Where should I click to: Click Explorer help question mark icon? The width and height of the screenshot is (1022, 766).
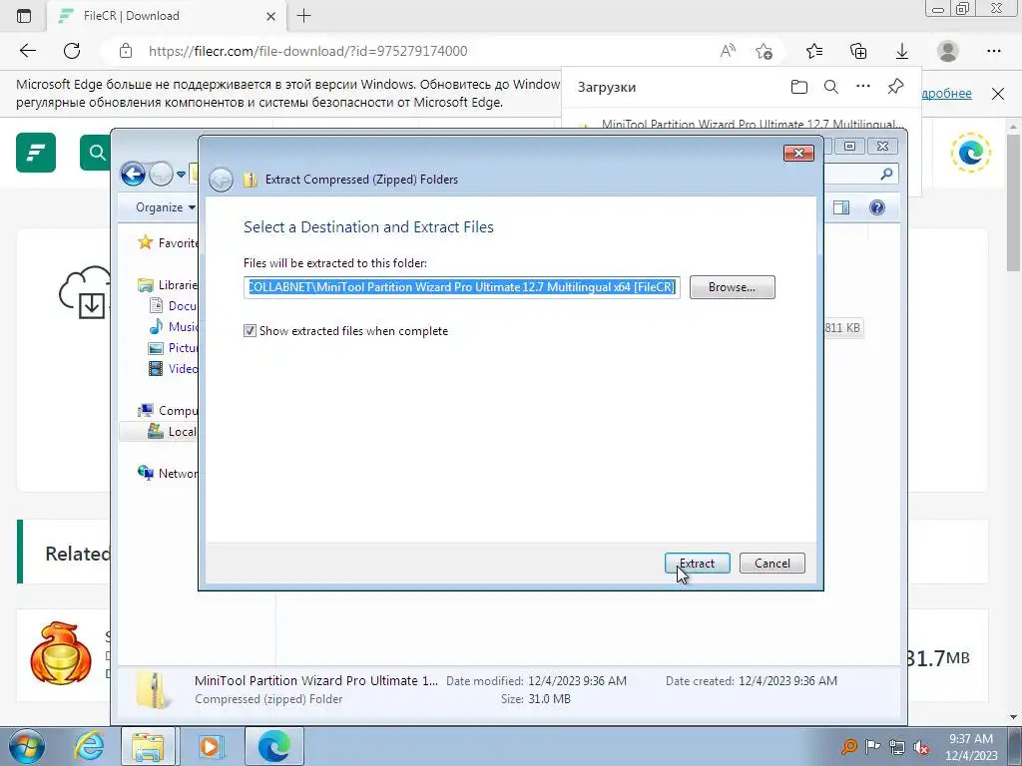[877, 207]
